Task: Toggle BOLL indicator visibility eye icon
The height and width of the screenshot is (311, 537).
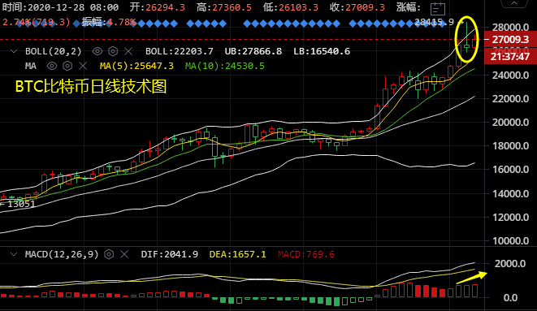Action: (97, 51)
